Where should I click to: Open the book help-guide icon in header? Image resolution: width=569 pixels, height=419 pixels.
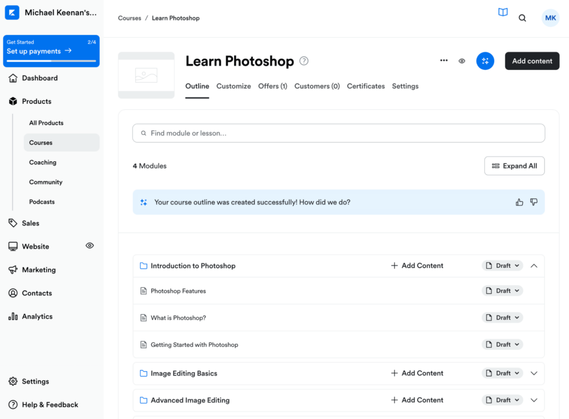(503, 12)
